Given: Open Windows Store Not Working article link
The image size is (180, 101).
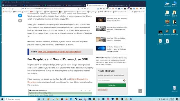Looking at the screenshot, I should (x=117, y=20).
